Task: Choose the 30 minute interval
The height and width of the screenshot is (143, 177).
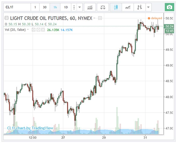Action: (45, 7)
